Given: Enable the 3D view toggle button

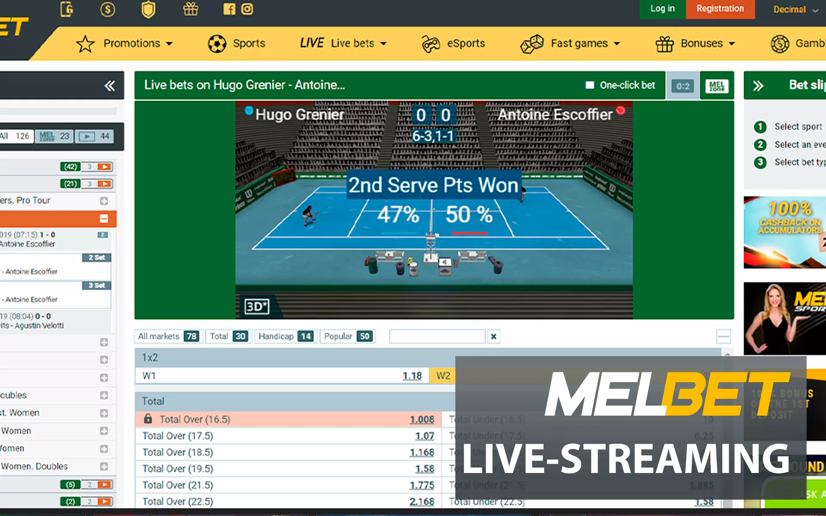Looking at the screenshot, I should click(x=256, y=306).
